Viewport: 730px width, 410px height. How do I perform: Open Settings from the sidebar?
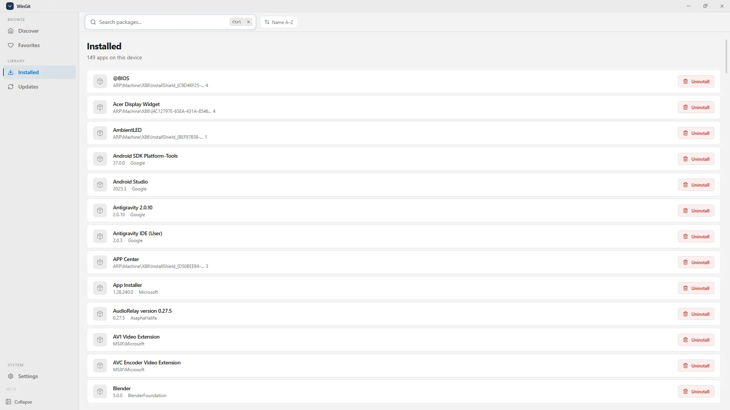[39, 376]
